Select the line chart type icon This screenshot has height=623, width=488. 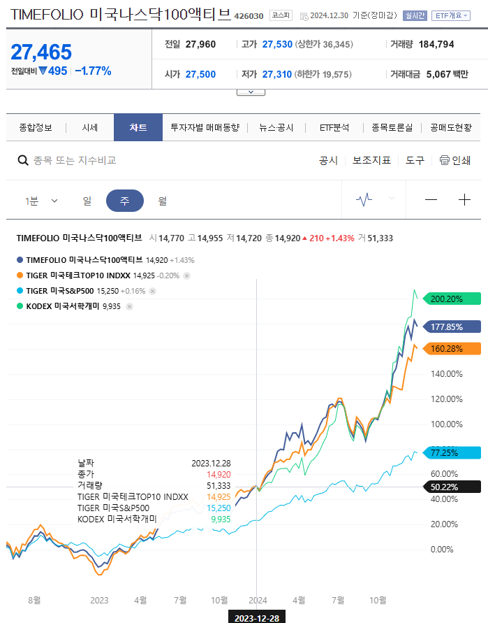tap(364, 199)
